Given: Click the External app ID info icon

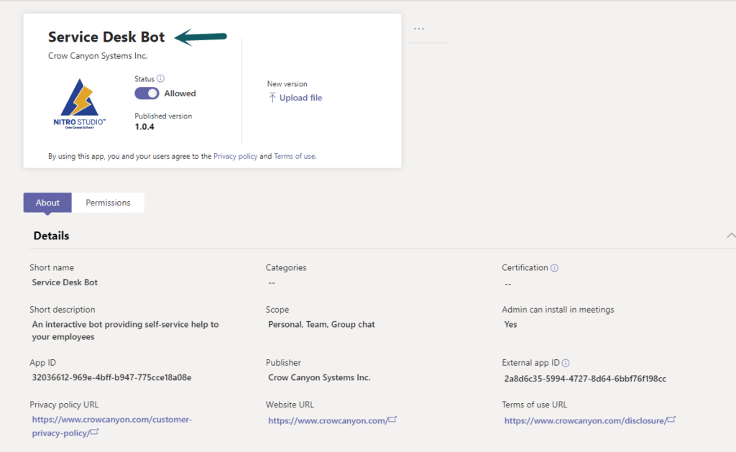Looking at the screenshot, I should (566, 363).
